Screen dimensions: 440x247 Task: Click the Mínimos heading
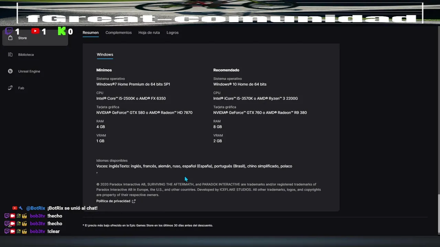[104, 70]
